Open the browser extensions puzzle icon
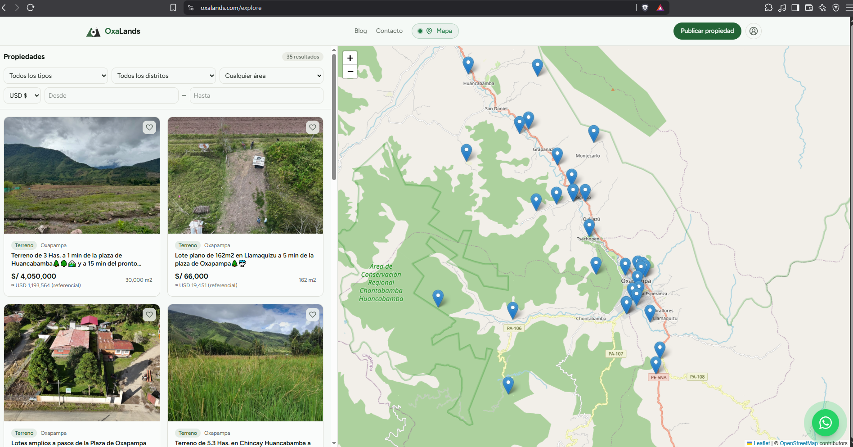The width and height of the screenshot is (853, 447). click(x=768, y=8)
